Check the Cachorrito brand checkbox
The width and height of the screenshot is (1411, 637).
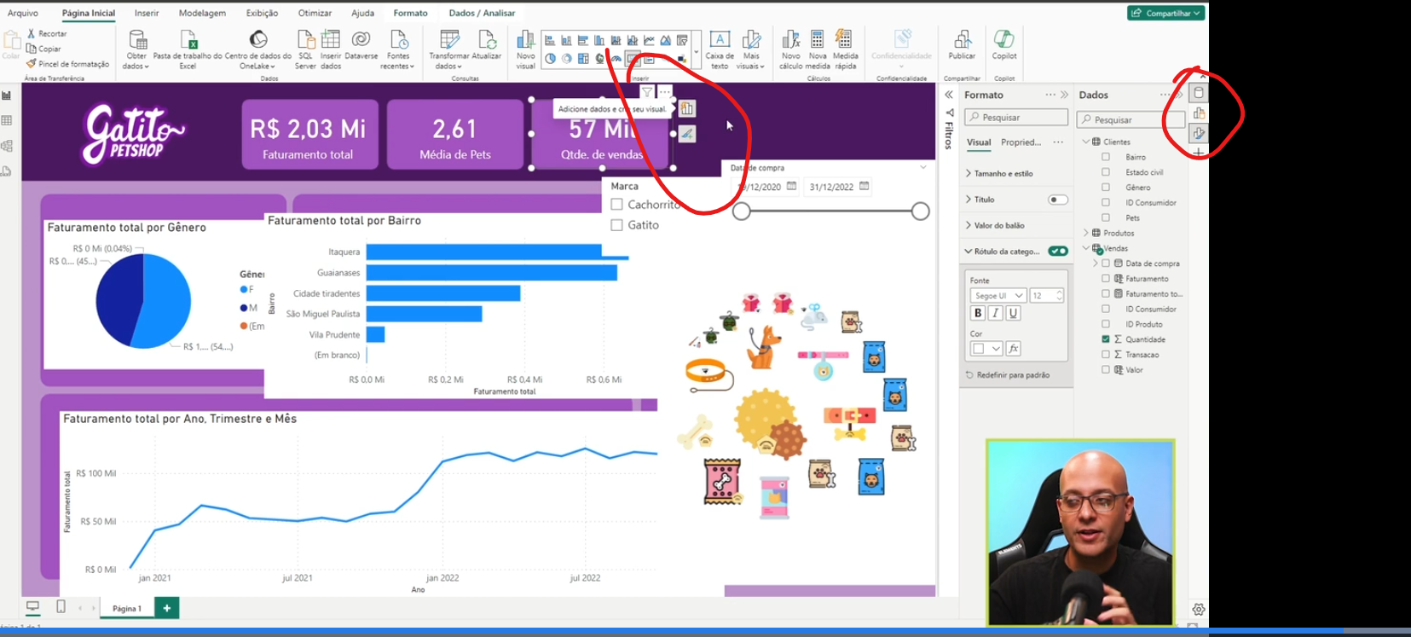coord(616,205)
